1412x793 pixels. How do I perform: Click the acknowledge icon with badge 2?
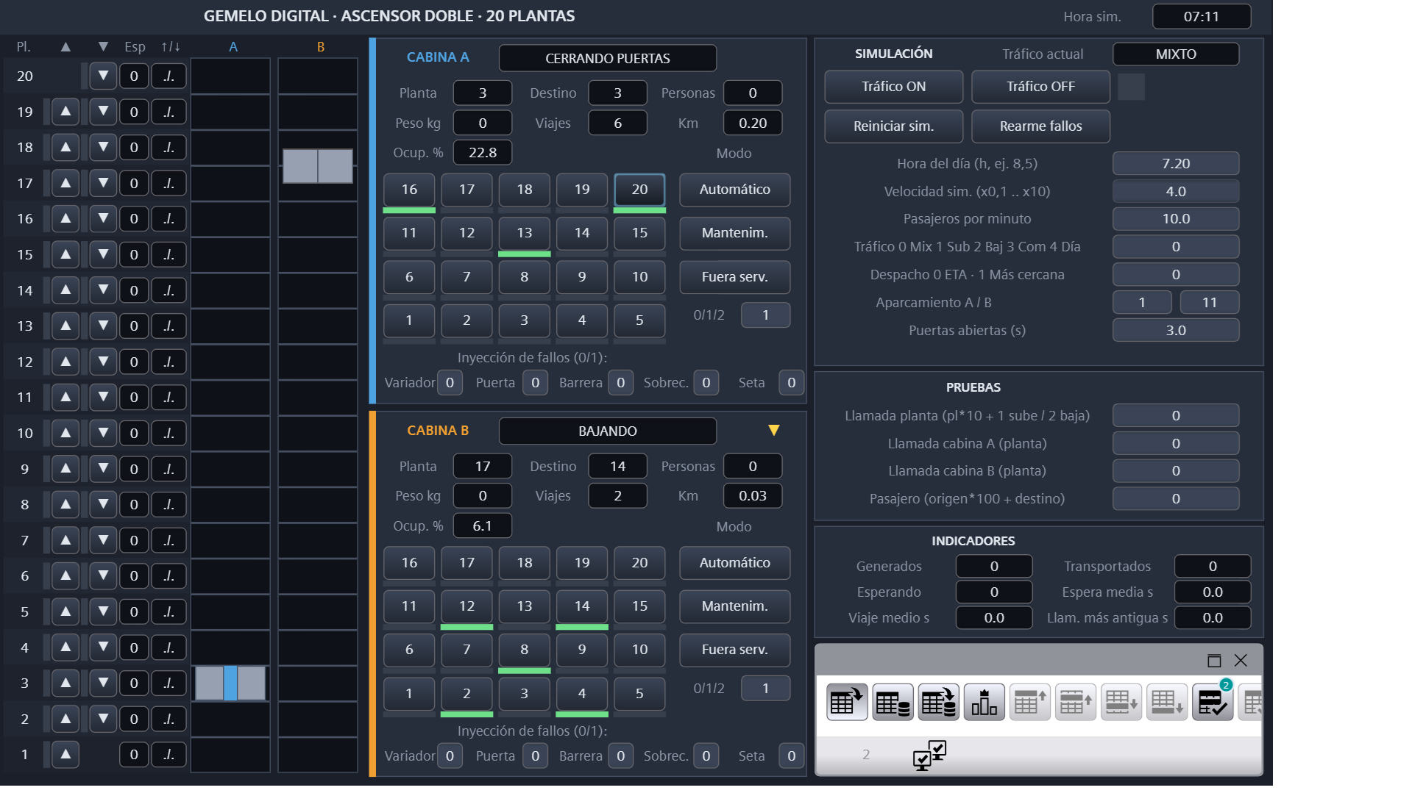(x=1213, y=703)
